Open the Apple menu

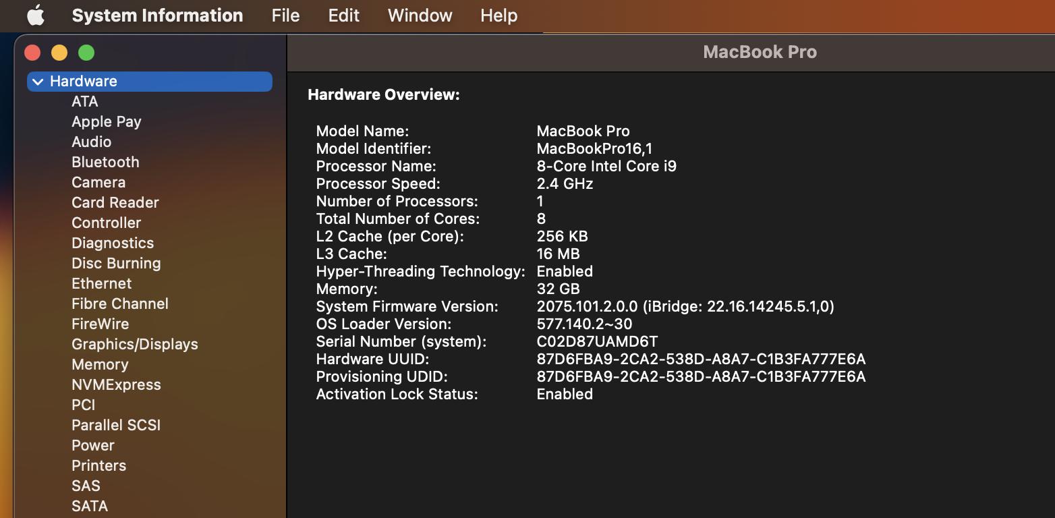click(36, 16)
